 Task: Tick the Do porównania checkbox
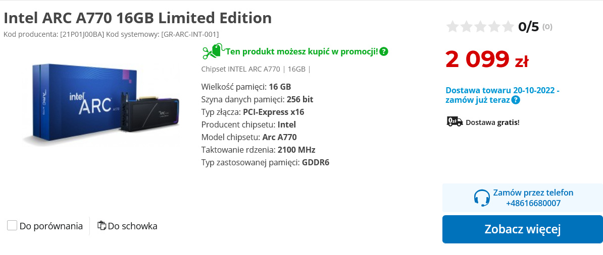pos(12,225)
